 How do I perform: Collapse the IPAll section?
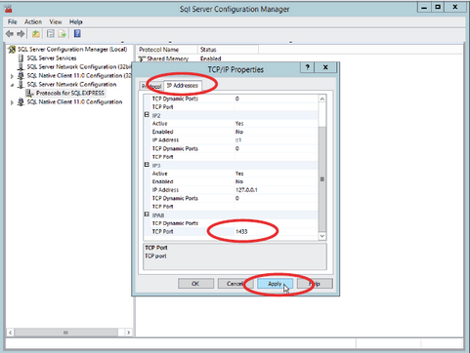point(147,215)
